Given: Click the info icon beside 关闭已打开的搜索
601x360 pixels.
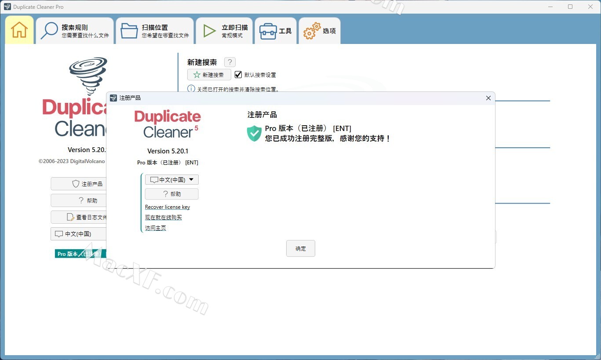Looking at the screenshot, I should point(191,89).
